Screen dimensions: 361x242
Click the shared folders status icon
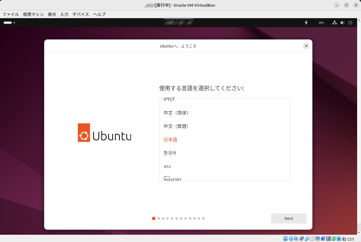[x=312, y=238]
